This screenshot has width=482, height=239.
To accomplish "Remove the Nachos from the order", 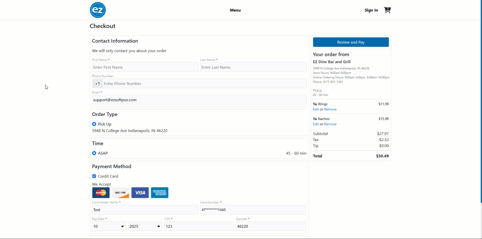I will pos(330,124).
